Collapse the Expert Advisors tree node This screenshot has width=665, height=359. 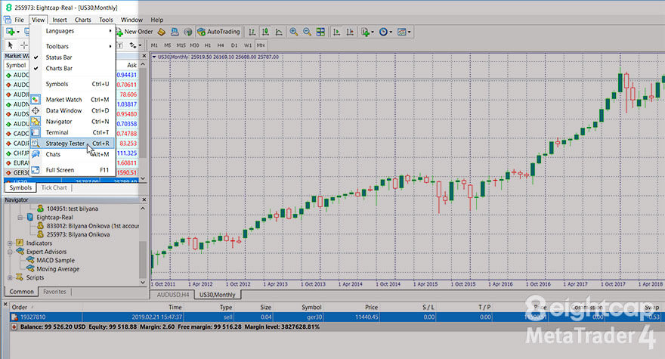coord(10,252)
